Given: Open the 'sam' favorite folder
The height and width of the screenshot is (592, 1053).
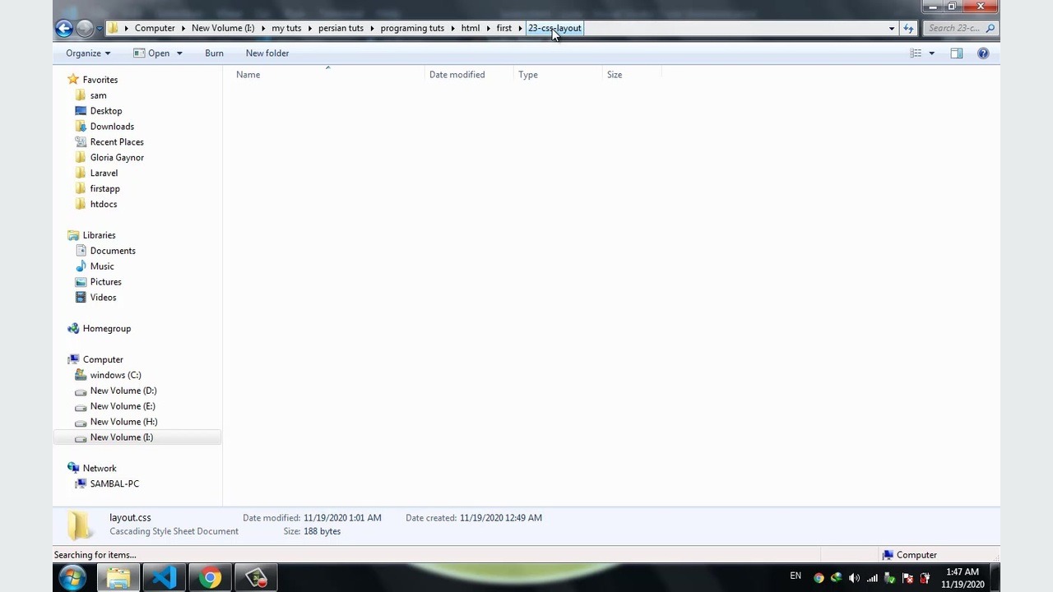Looking at the screenshot, I should (98, 95).
